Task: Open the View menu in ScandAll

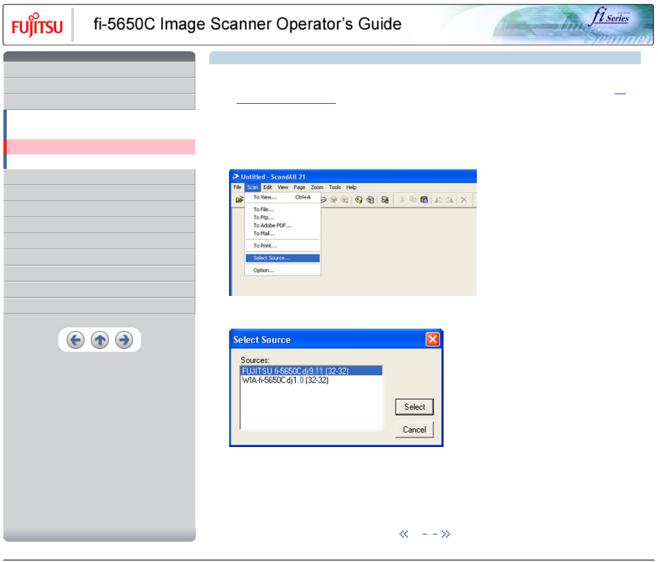Action: tap(283, 187)
